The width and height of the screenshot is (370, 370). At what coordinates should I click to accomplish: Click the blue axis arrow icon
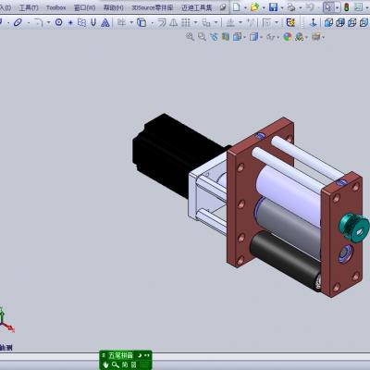(314, 22)
